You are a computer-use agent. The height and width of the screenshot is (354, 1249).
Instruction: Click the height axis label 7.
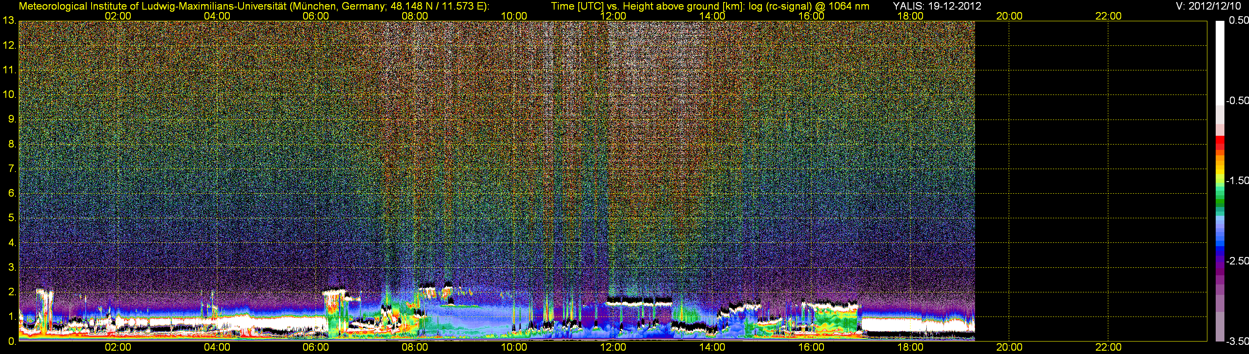pos(12,169)
